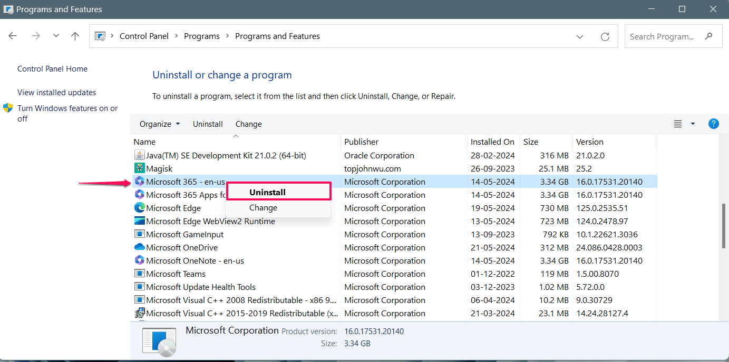Click the Microsoft OneNote - en-us icon
The height and width of the screenshot is (362, 729).
click(x=140, y=260)
